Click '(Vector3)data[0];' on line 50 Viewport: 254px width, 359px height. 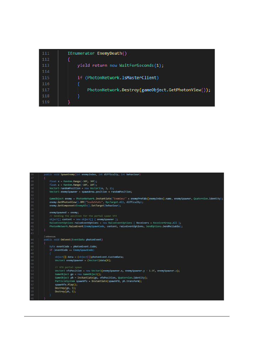click(x=99, y=260)
